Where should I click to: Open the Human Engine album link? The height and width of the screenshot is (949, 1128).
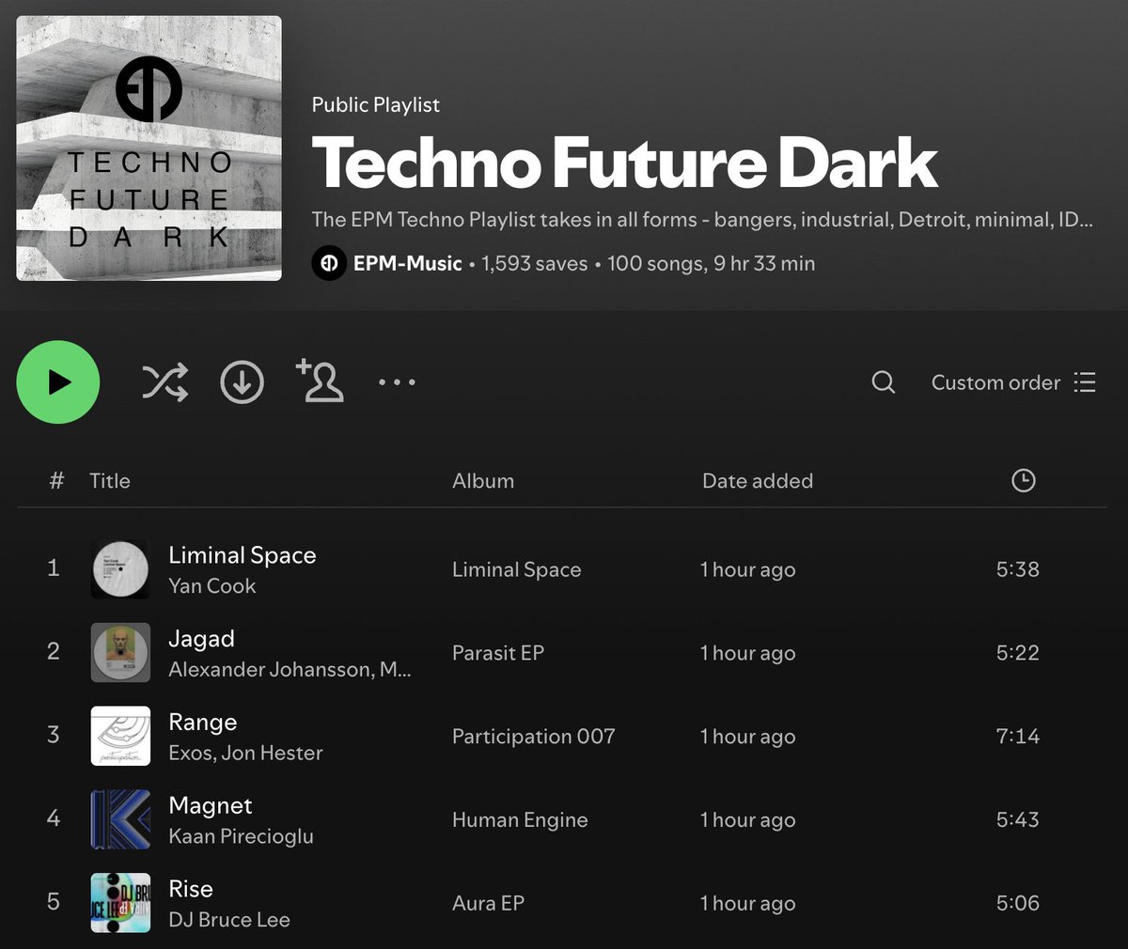pos(520,820)
